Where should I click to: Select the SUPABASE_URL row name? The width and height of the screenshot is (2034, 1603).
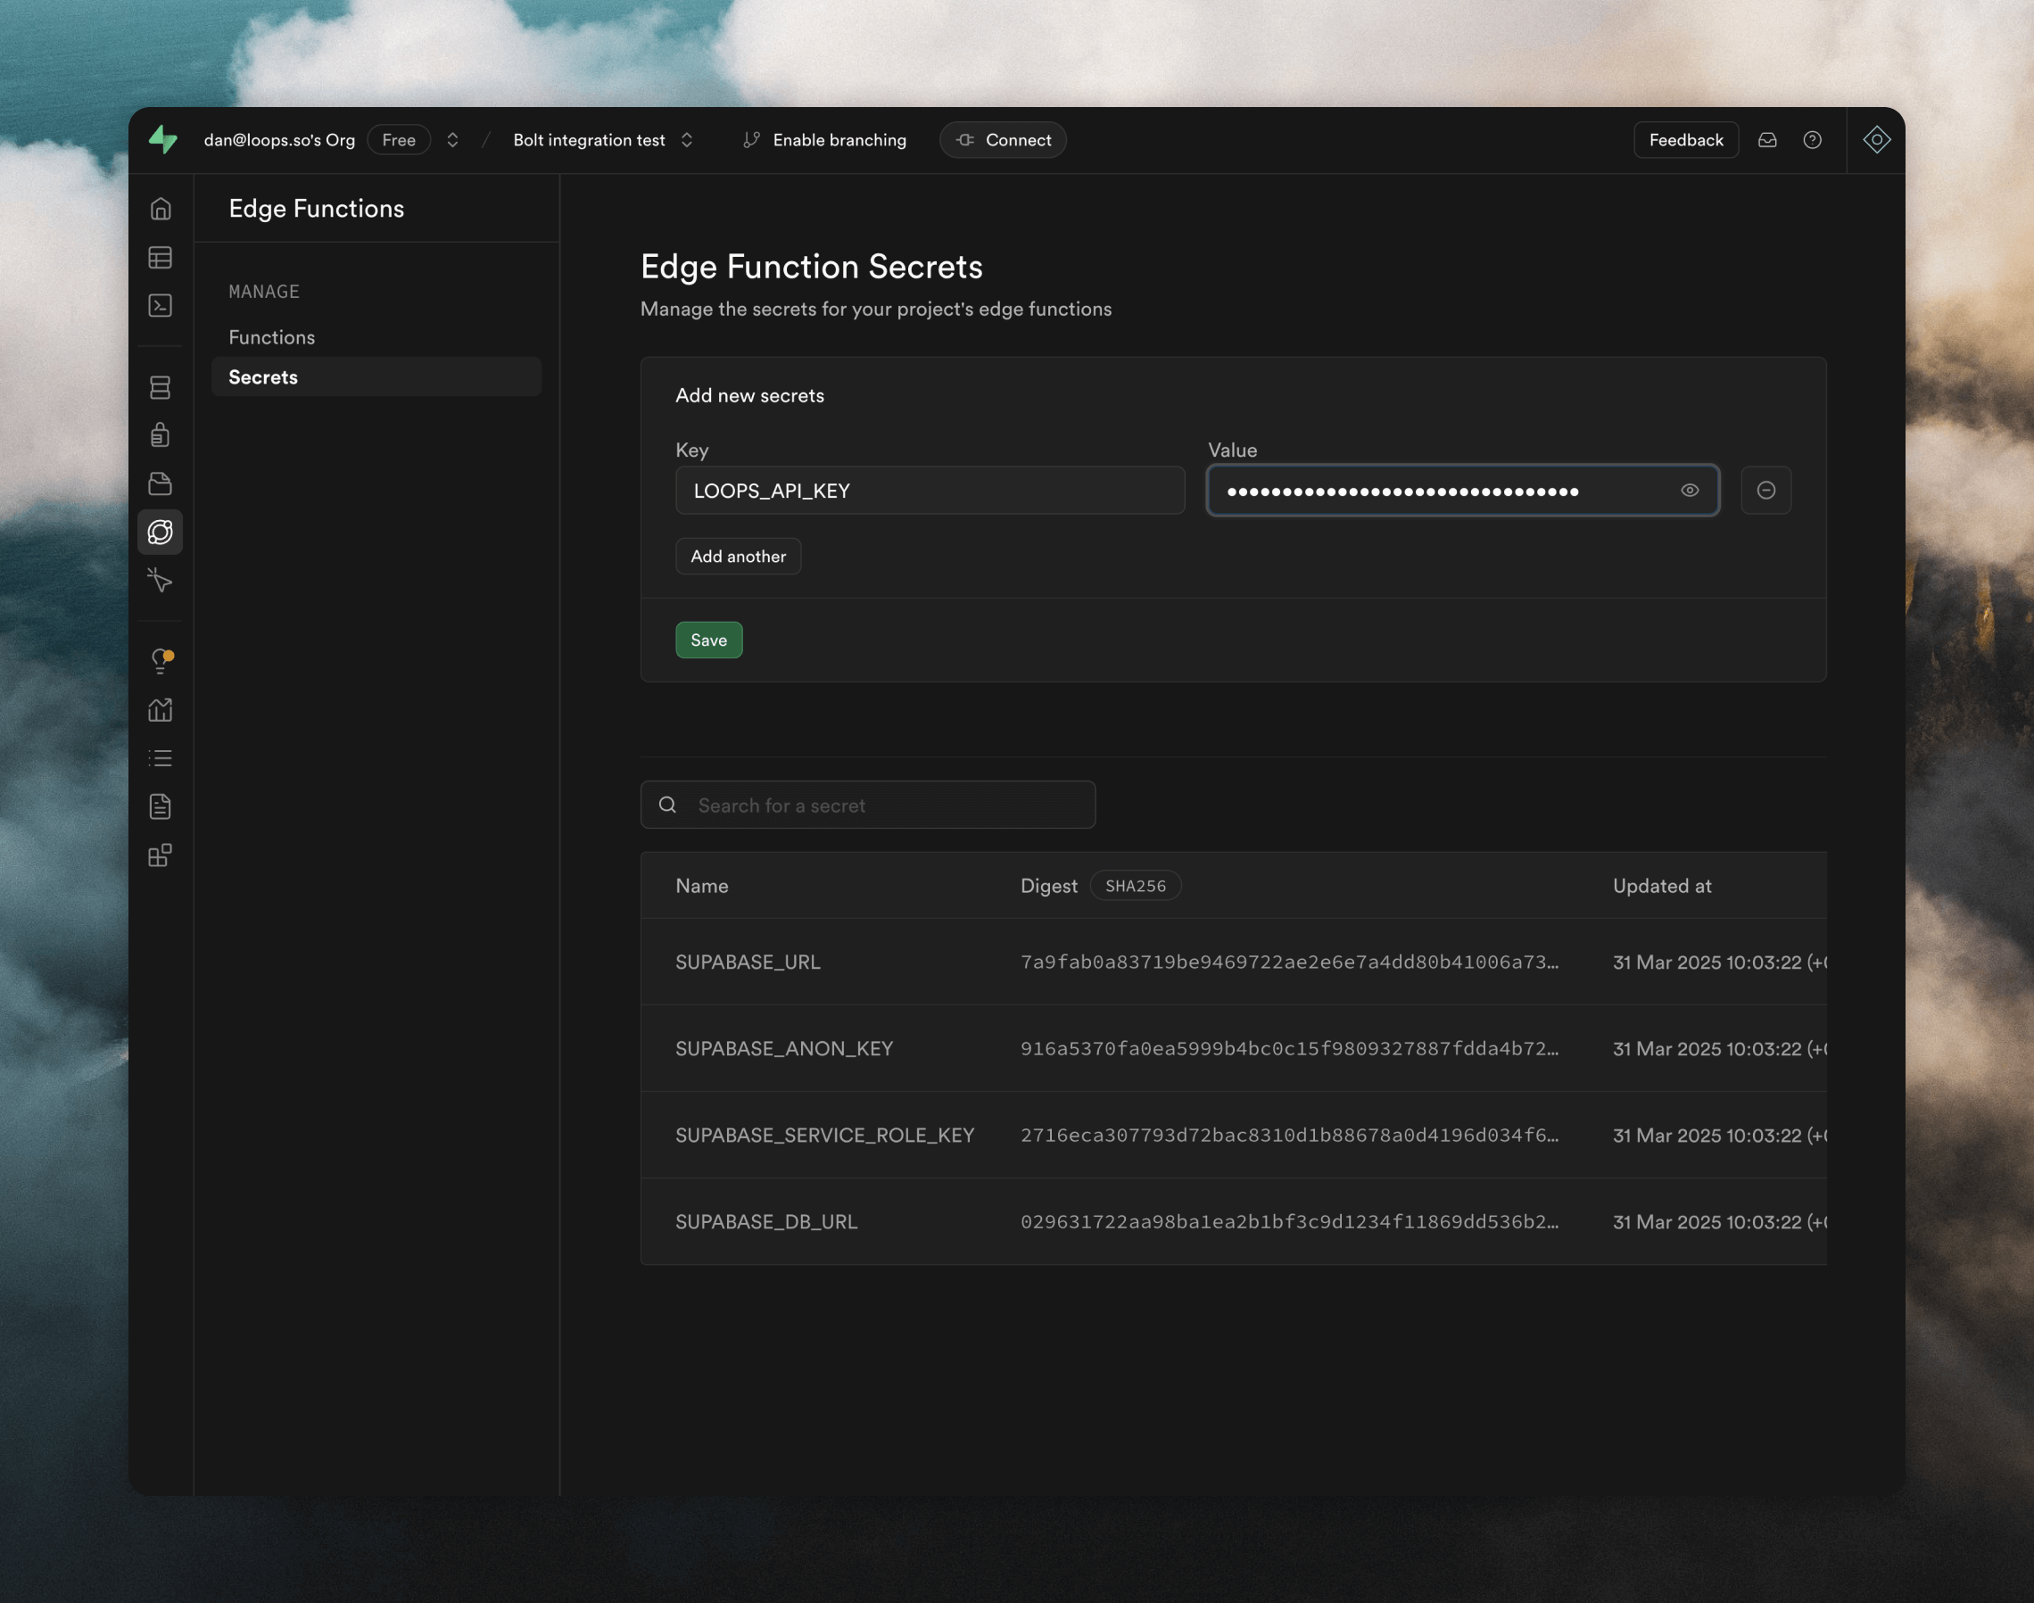pyautogui.click(x=748, y=962)
